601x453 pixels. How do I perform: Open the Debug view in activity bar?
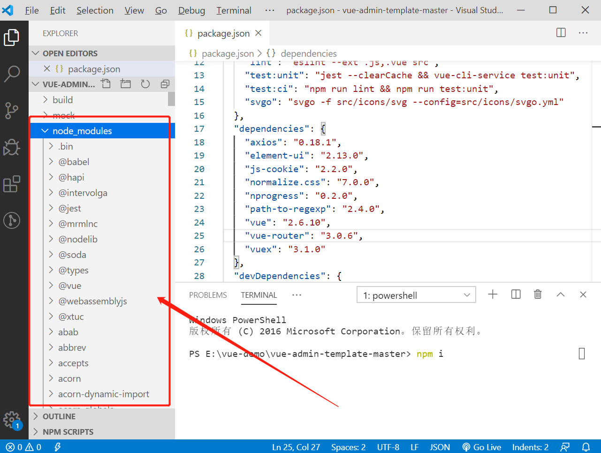(12, 147)
